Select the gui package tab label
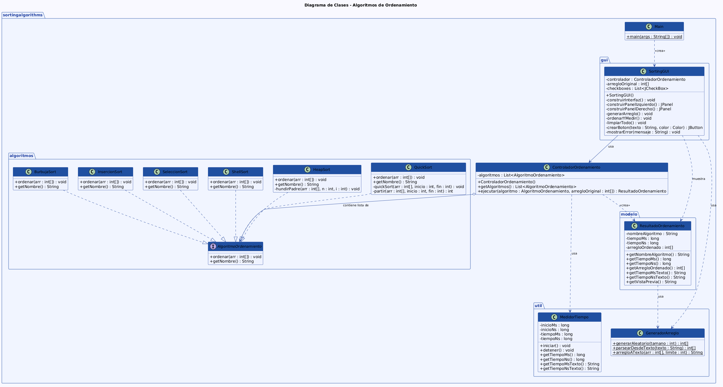Viewport: 723px width, 387px height. click(x=604, y=60)
